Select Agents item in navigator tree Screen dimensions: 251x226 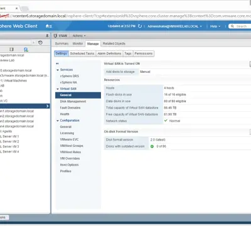click(x=6, y=131)
